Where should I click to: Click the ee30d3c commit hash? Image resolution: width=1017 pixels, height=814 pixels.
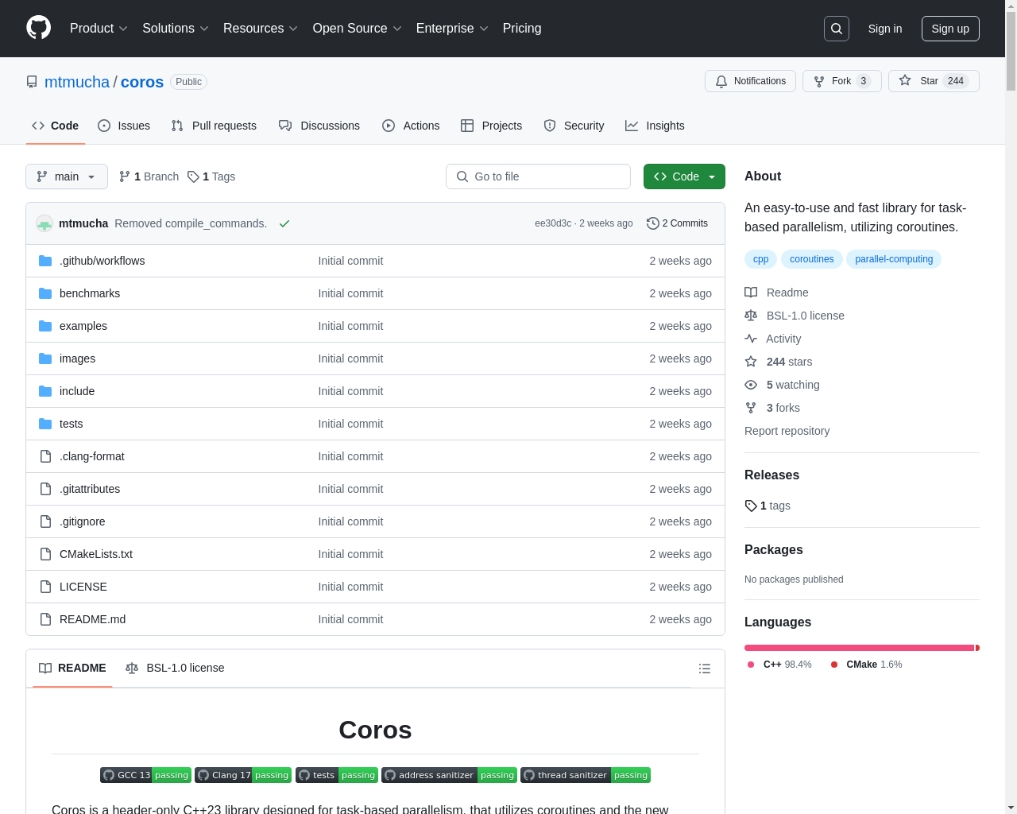(x=553, y=223)
